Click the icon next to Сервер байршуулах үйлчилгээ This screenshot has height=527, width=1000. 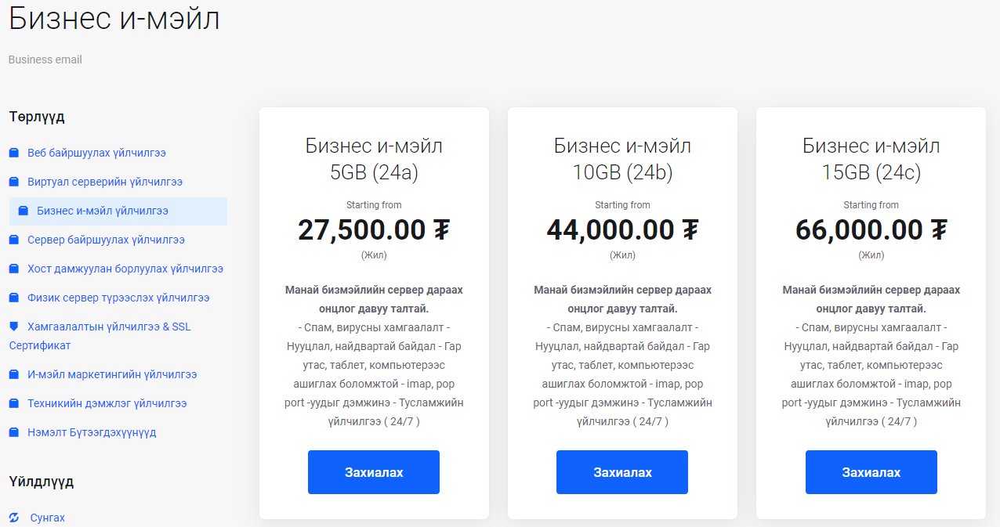(x=13, y=240)
